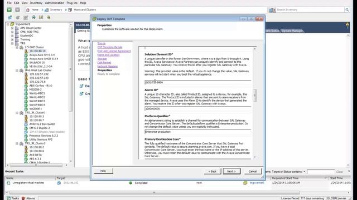Click the second icon in the inventory toolbar
This screenshot has width=357, height=200.
point(17,17)
